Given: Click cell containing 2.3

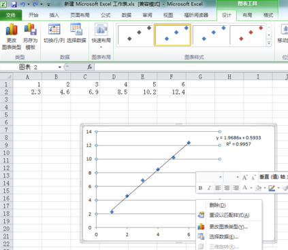Looking at the screenshot, I should point(27,92).
